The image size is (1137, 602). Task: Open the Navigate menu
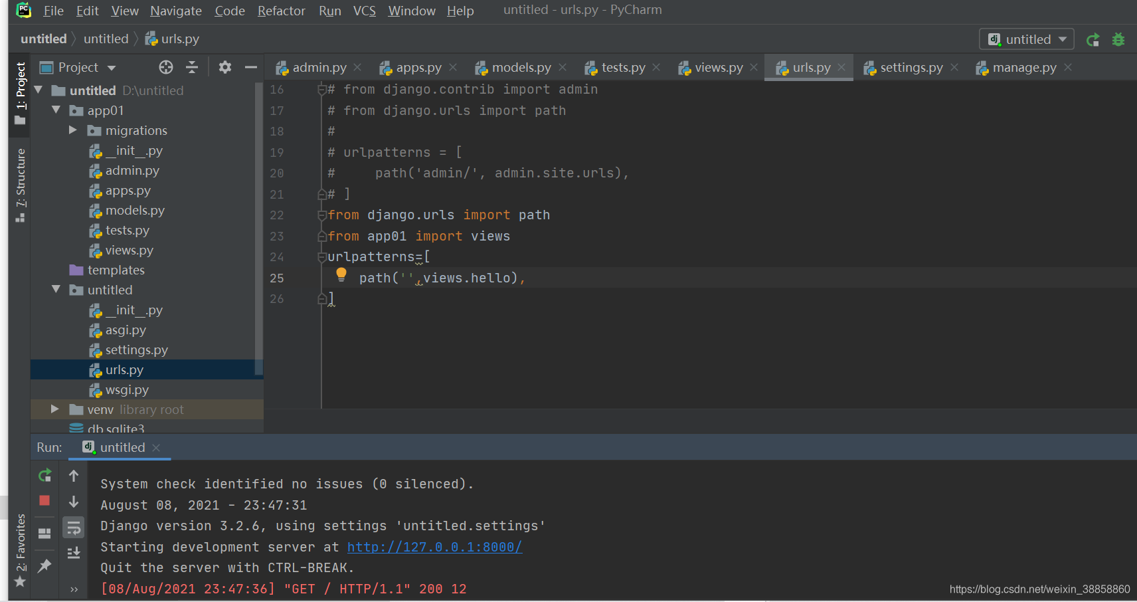pyautogui.click(x=175, y=11)
